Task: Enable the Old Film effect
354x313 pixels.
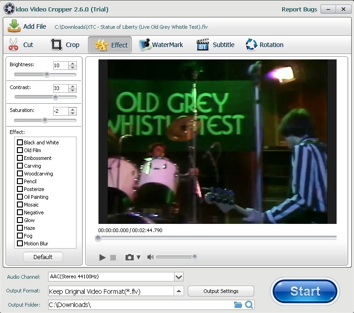Action: (x=20, y=150)
